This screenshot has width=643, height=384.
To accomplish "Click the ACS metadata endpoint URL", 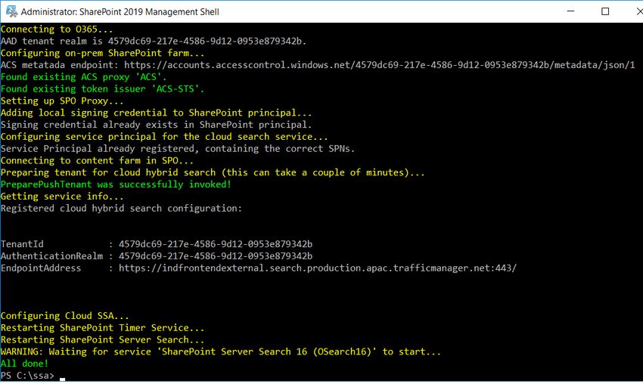I will [x=379, y=65].
